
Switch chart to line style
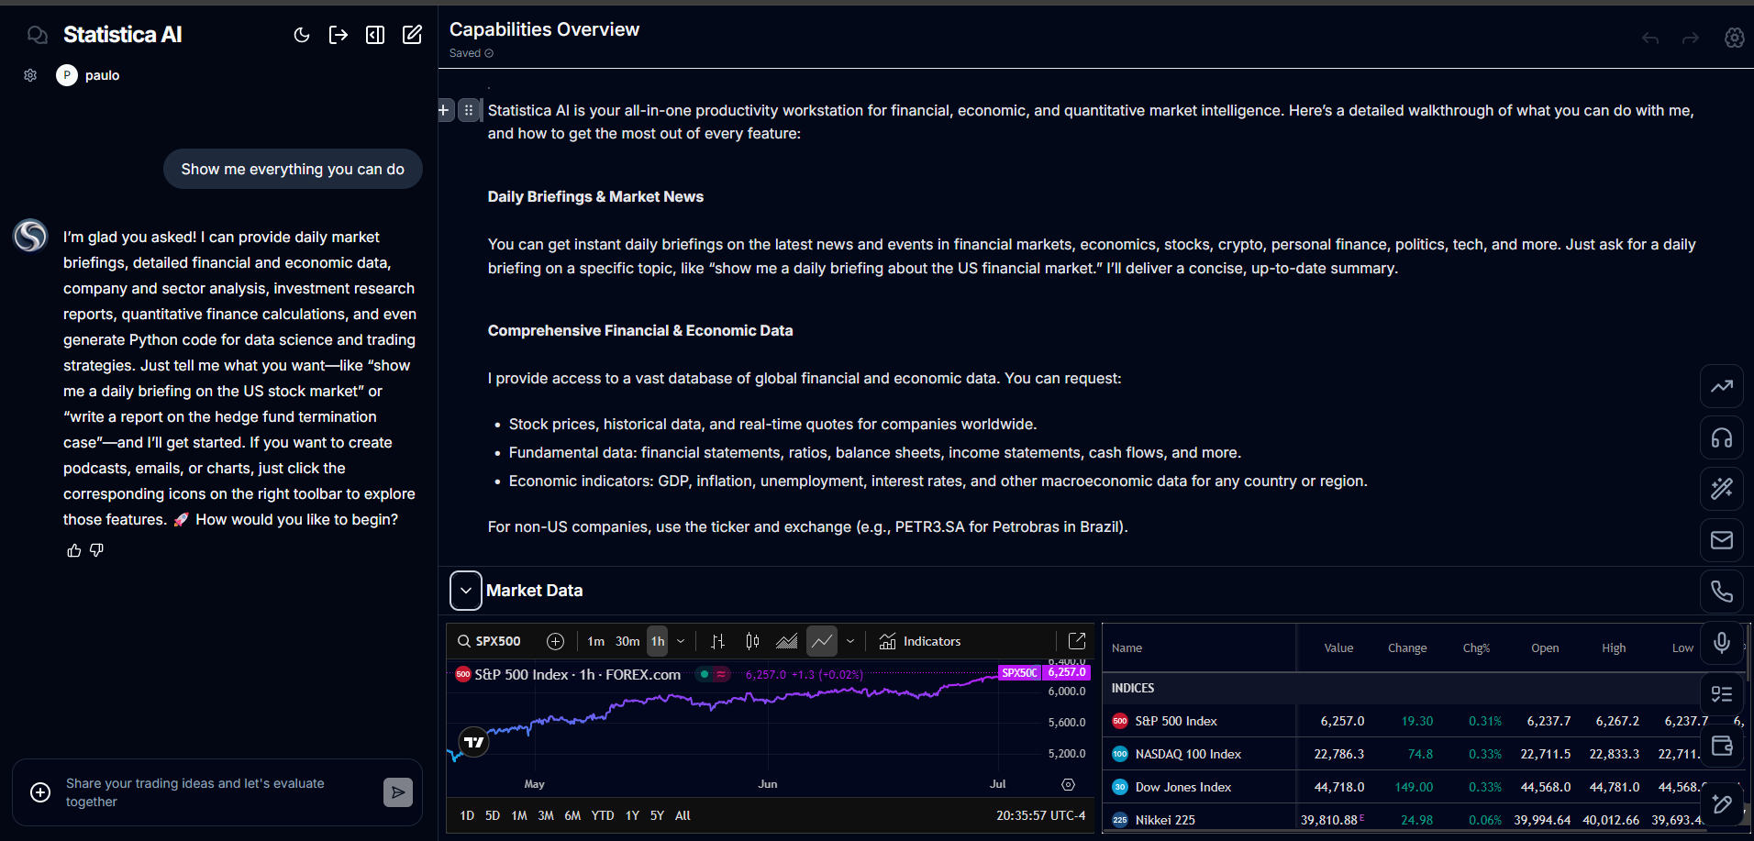822,641
